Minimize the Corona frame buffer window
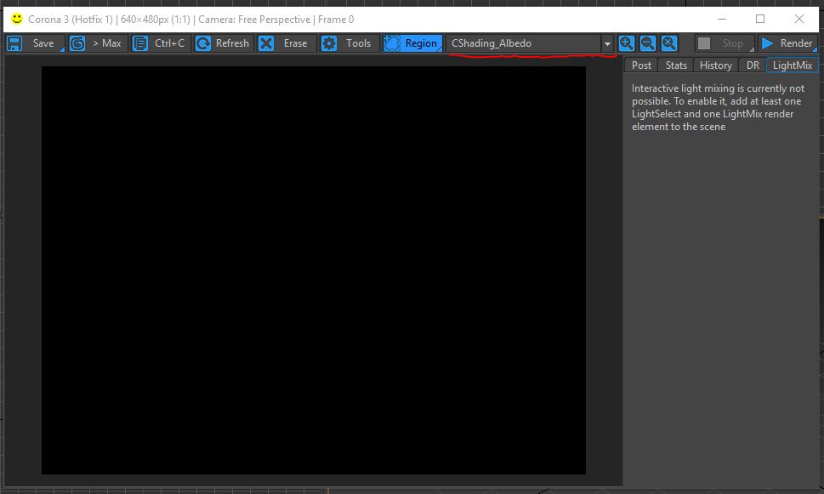This screenshot has width=824, height=494. pyautogui.click(x=722, y=19)
